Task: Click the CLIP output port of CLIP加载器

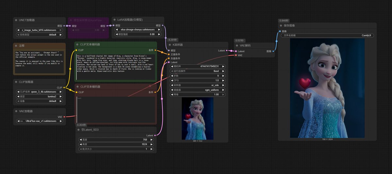Action: [65, 87]
